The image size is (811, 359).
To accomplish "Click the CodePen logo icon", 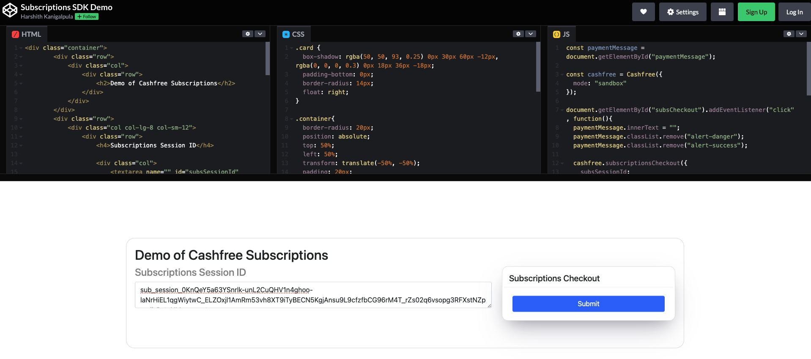I will 10,10.
